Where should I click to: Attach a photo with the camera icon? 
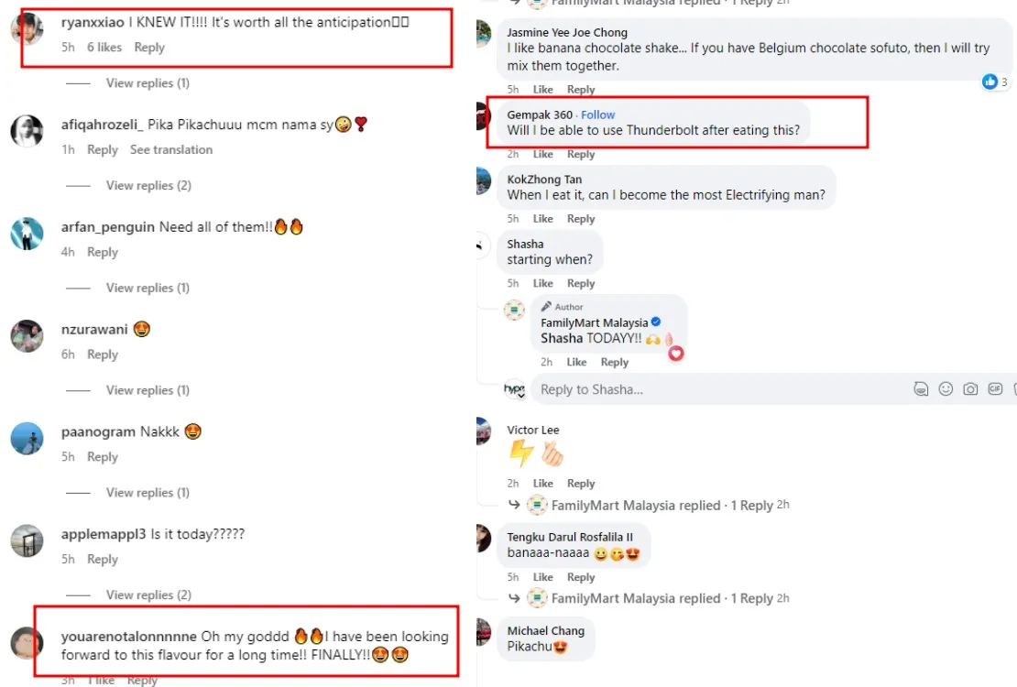click(970, 389)
